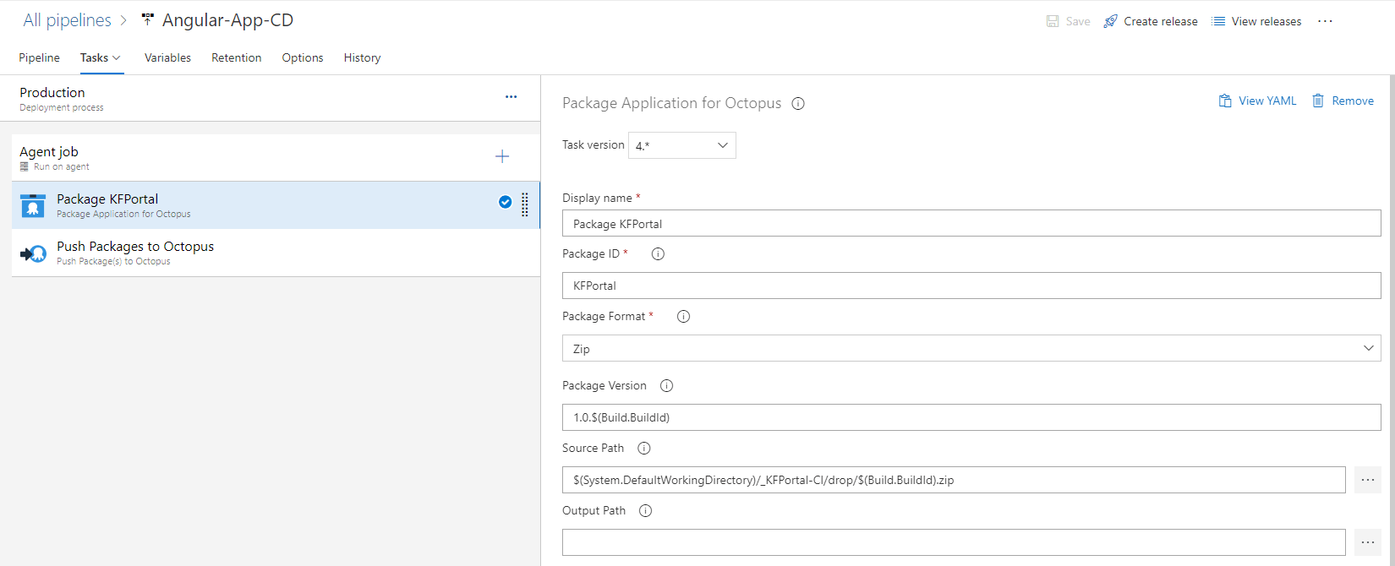
Task: Select the Package KFPortal task row
Action: (x=276, y=205)
